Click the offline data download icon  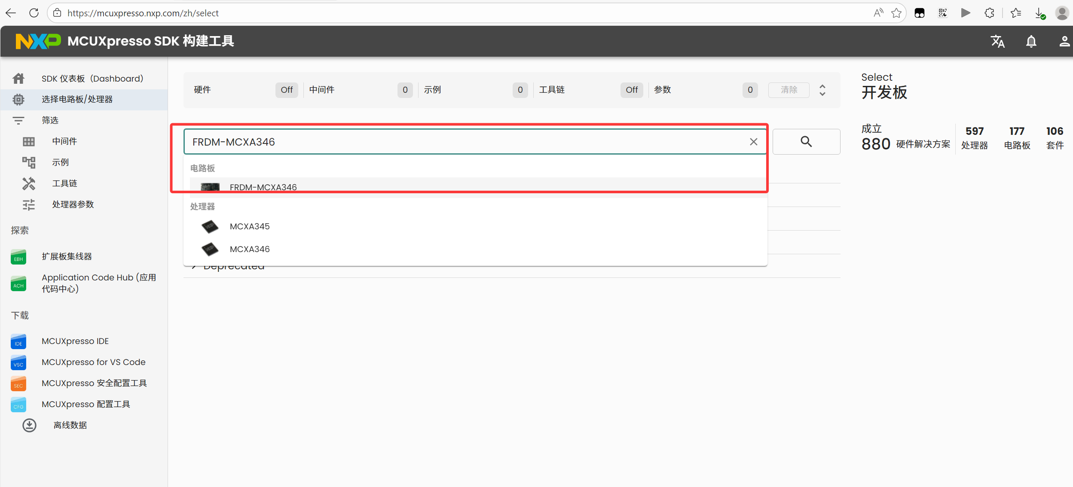coord(29,425)
